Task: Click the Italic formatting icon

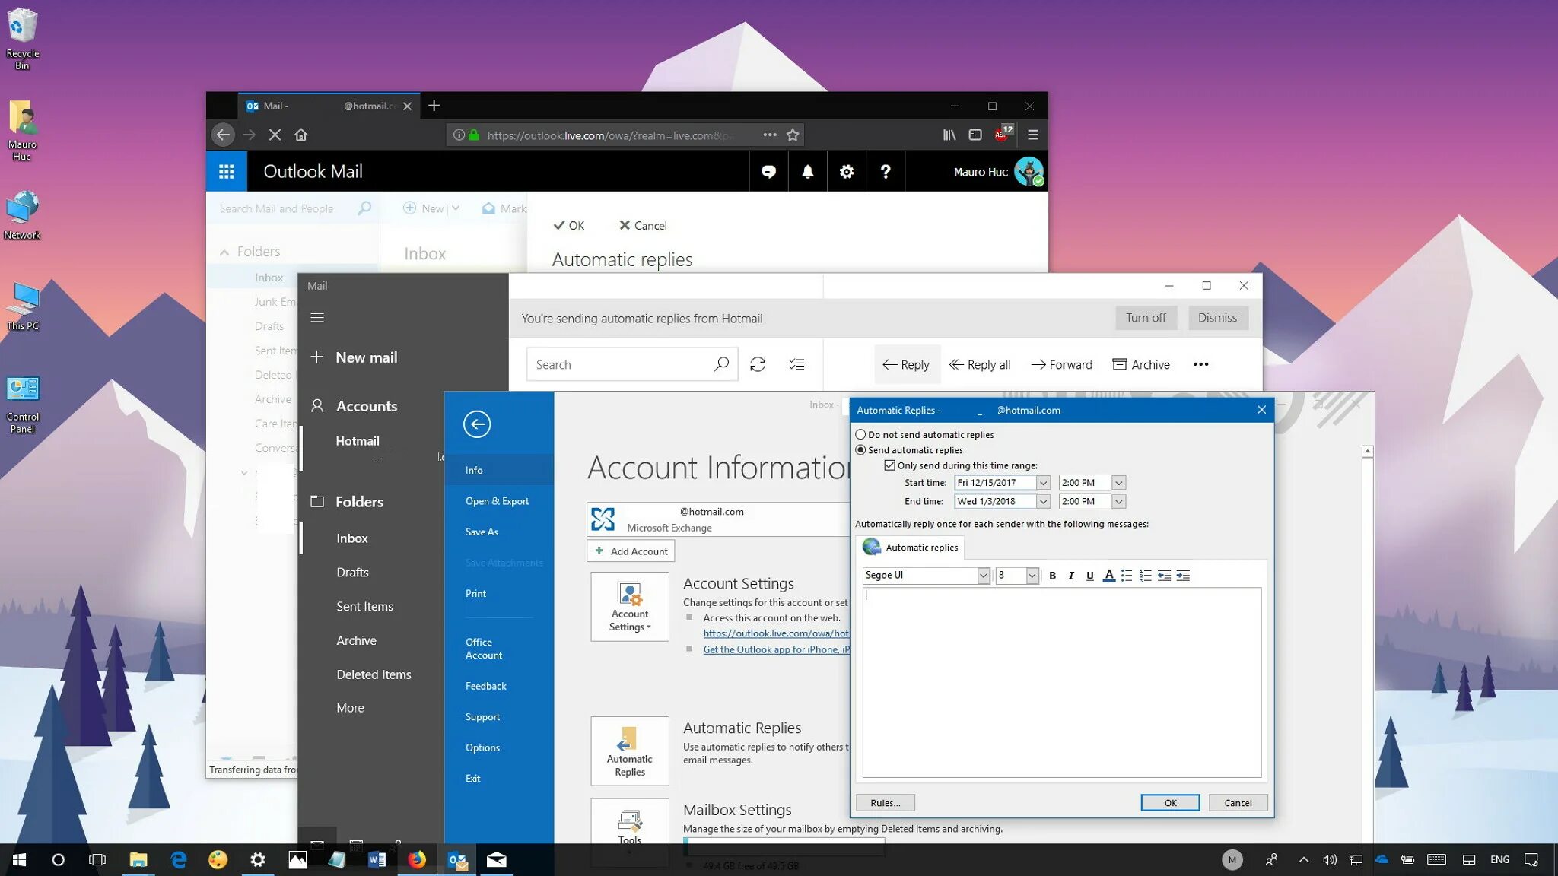Action: 1071,576
